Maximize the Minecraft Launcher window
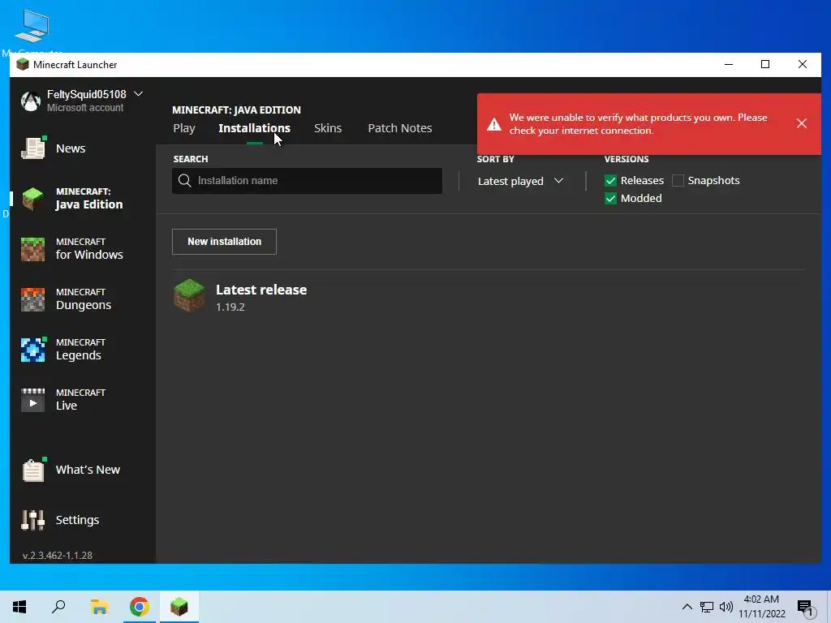Image resolution: width=831 pixels, height=623 pixels. click(765, 65)
